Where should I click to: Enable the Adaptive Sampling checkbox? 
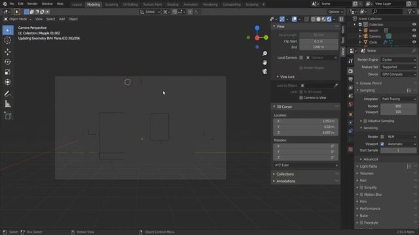click(x=365, y=121)
